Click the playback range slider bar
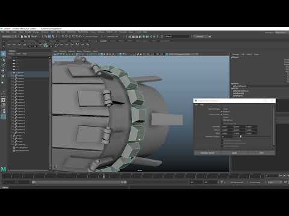289x216 pixels. (x=79, y=182)
